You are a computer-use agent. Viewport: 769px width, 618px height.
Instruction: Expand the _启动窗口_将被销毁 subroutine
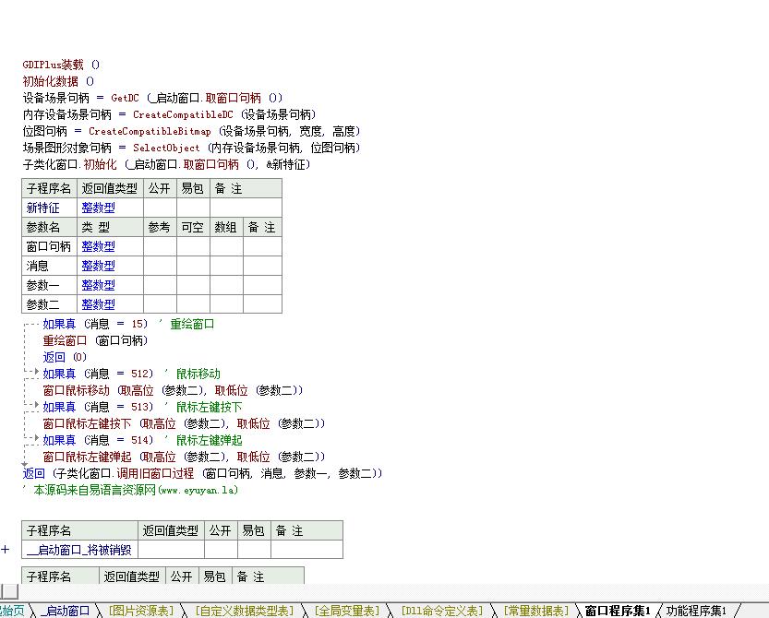tap(6, 550)
